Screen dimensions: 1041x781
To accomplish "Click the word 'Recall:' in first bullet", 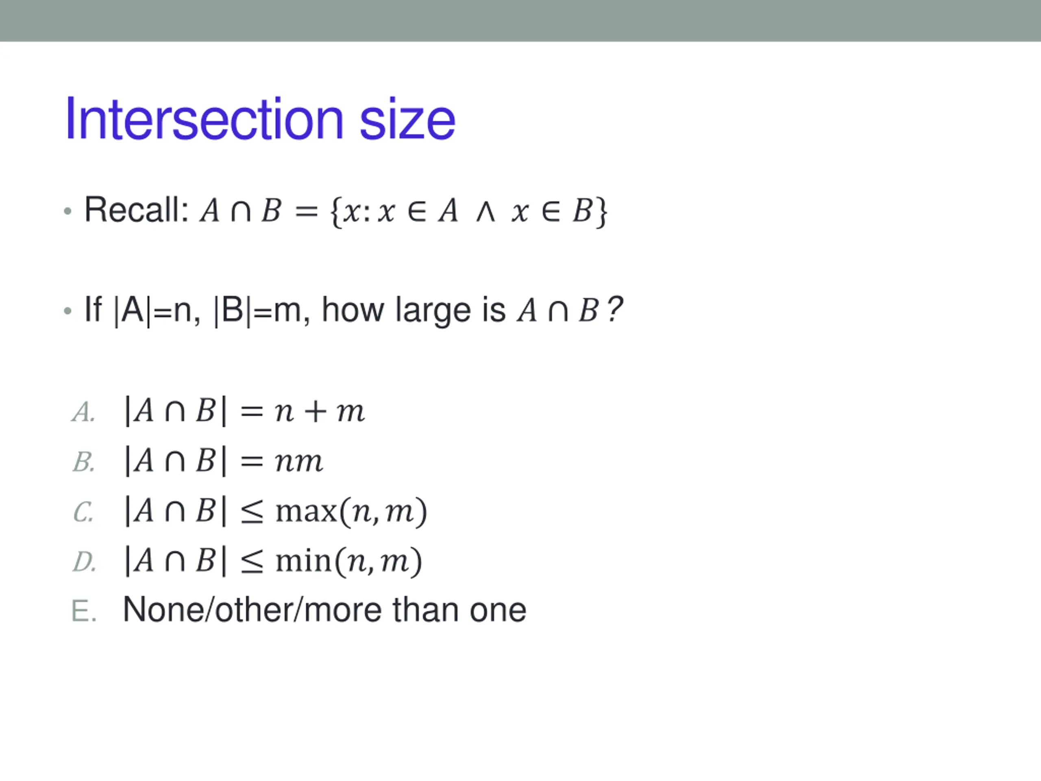I will click(137, 209).
